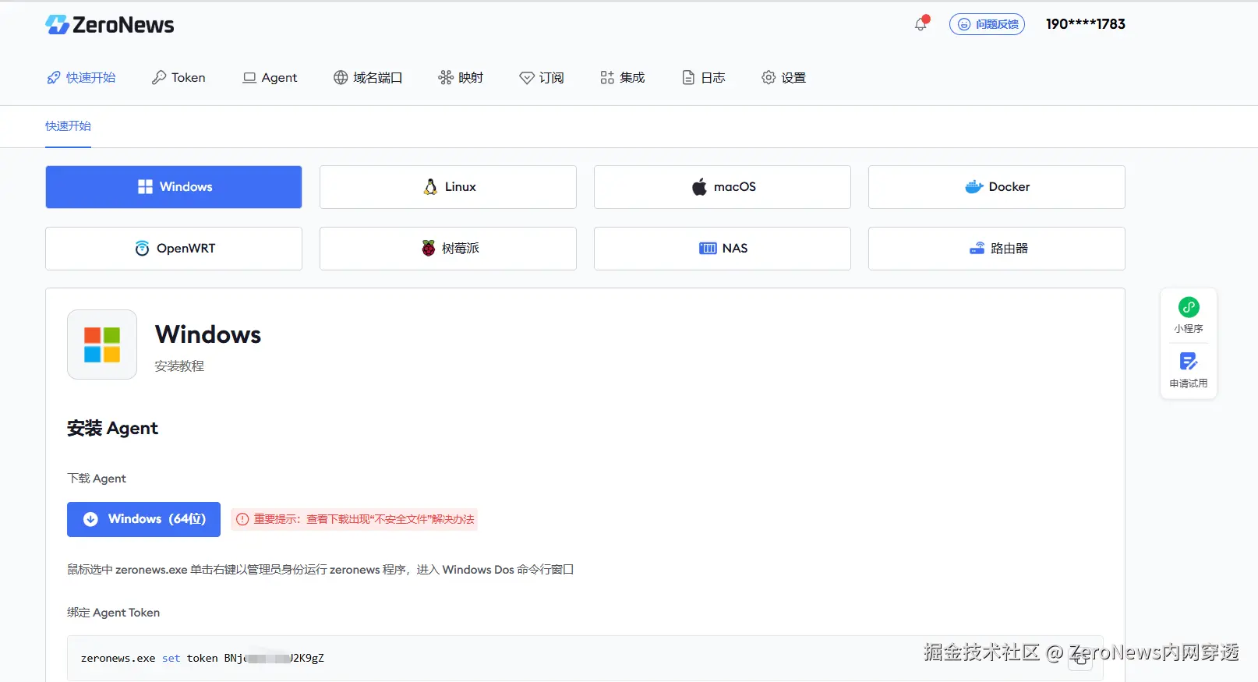
Task: Open the 设置 settings menu
Action: click(x=784, y=78)
